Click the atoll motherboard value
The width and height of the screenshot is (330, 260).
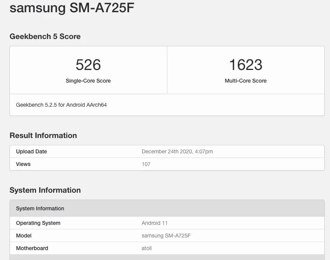147,248
